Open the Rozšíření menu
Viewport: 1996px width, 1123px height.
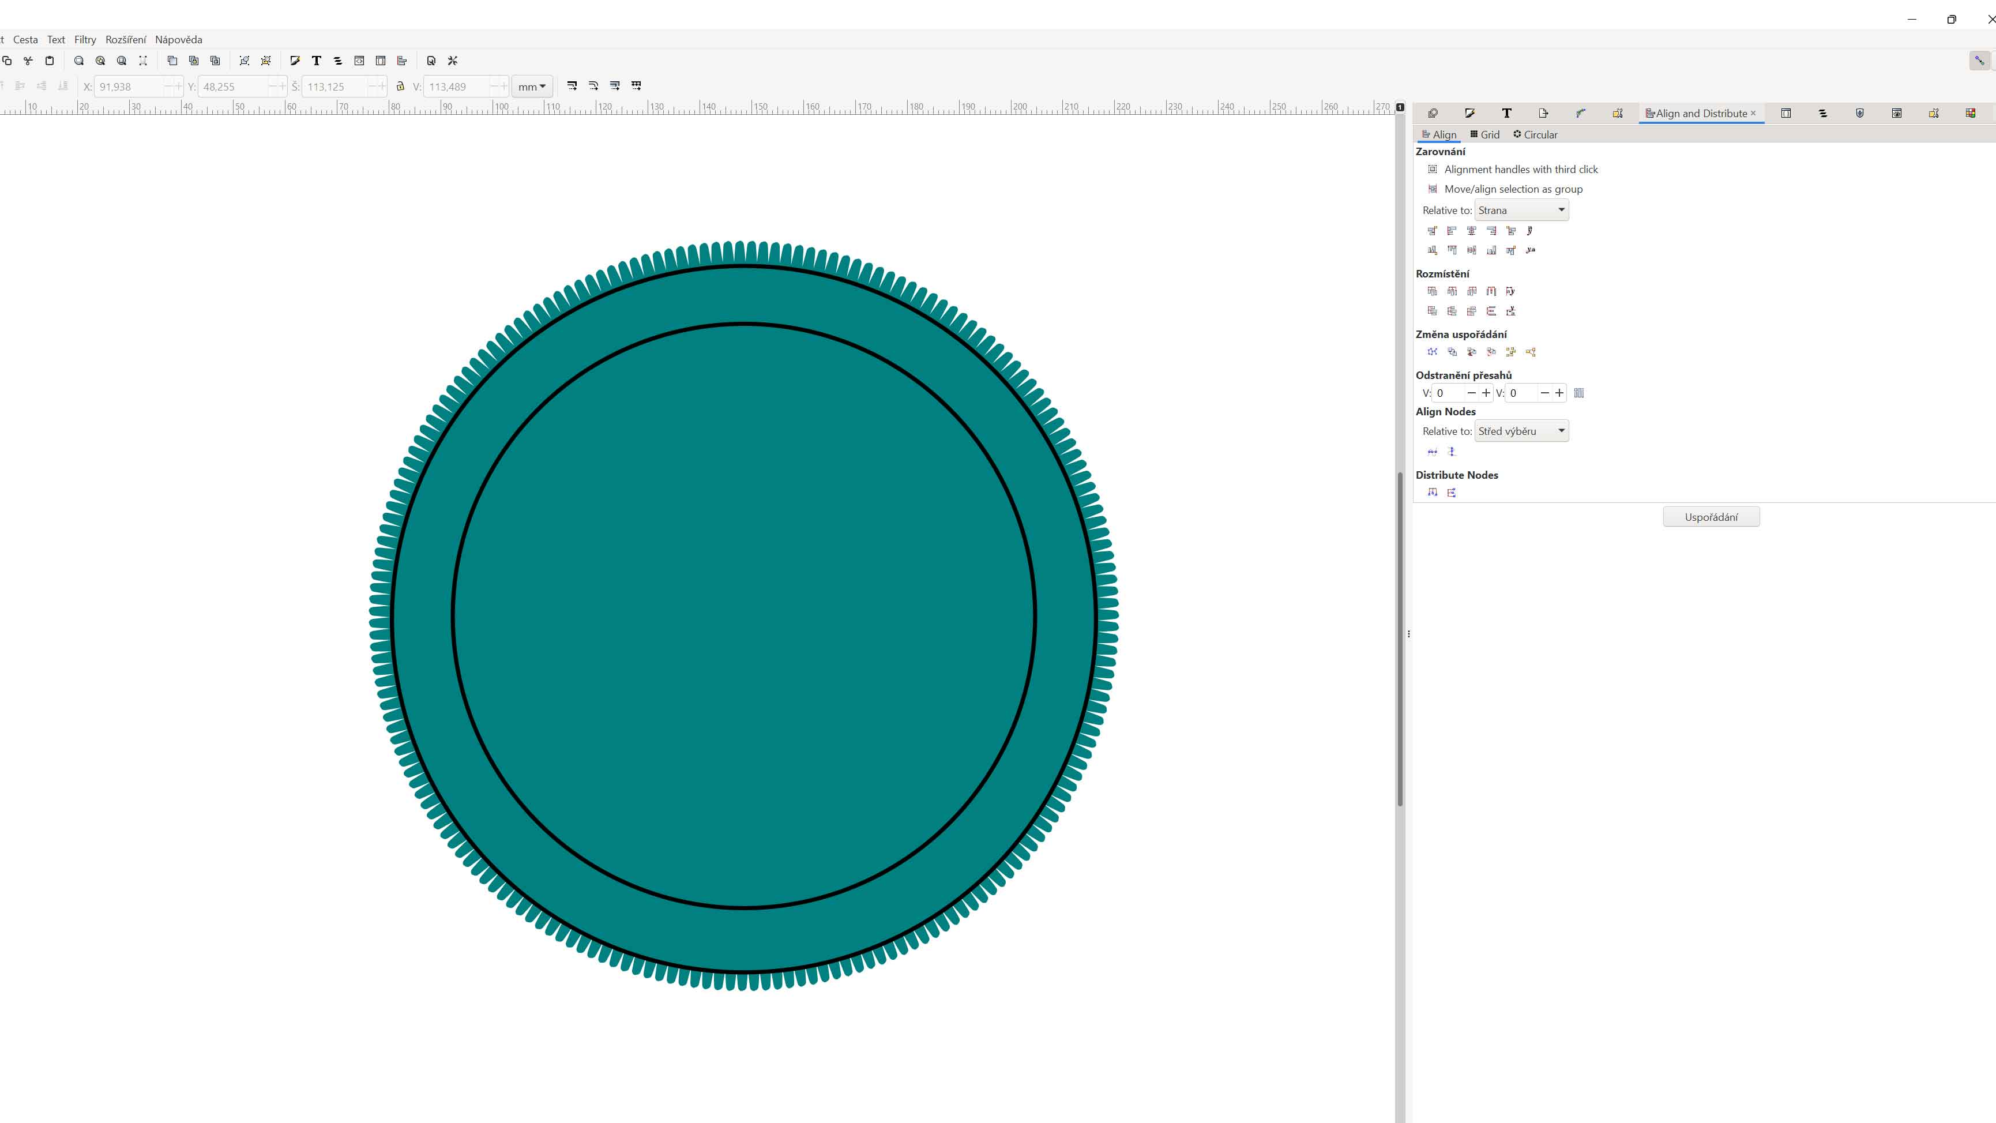point(126,40)
